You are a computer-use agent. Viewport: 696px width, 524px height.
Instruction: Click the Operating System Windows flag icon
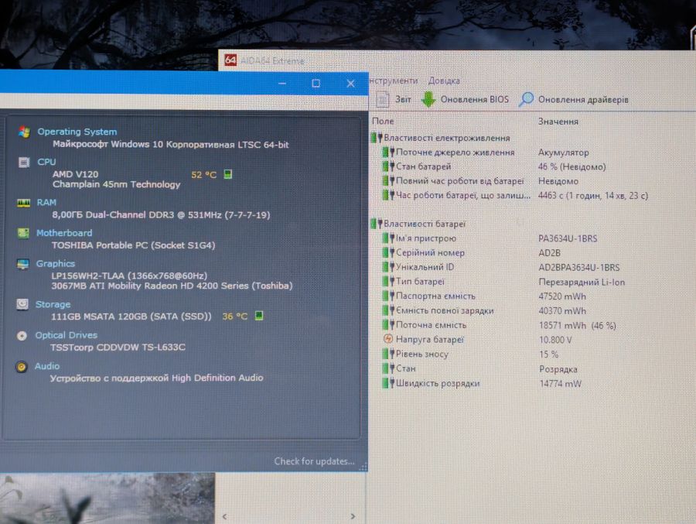point(25,132)
